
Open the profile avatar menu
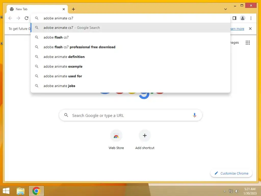(243, 18)
